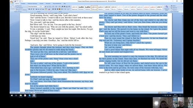Image resolution: width=193 pixels, height=108 pixels.
Task: Open Windows Start menu
Action: coord(12,95)
